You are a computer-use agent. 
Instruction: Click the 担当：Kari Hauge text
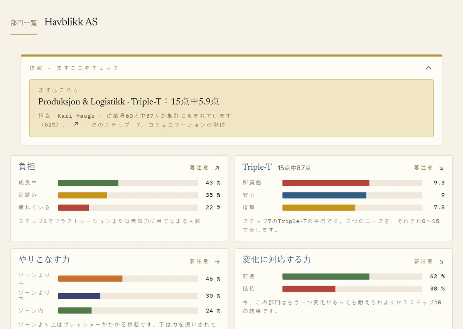pyautogui.click(x=68, y=116)
